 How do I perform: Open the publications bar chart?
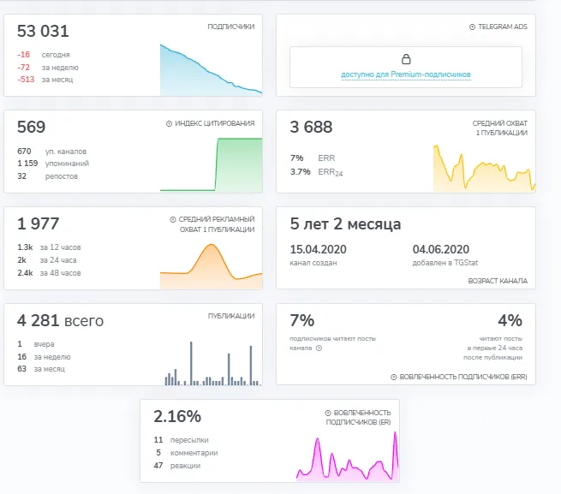point(213,363)
